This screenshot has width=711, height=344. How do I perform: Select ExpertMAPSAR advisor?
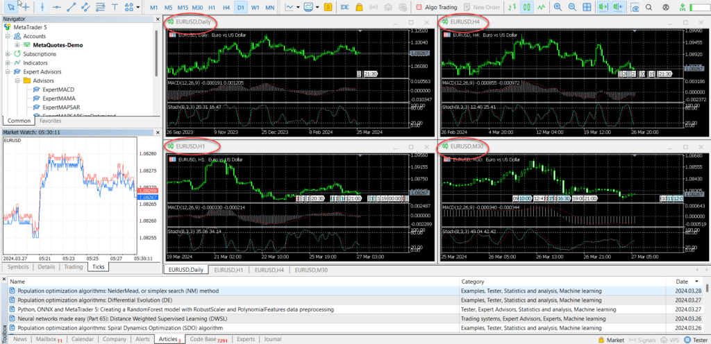click(58, 108)
